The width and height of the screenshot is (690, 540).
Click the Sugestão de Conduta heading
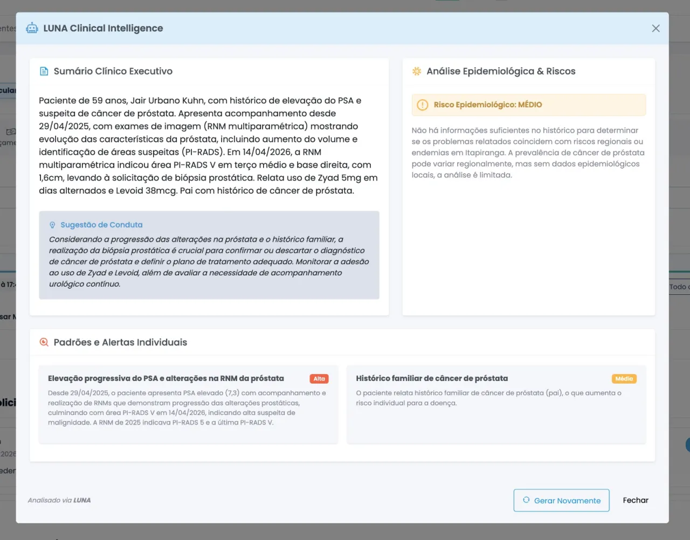(x=101, y=225)
